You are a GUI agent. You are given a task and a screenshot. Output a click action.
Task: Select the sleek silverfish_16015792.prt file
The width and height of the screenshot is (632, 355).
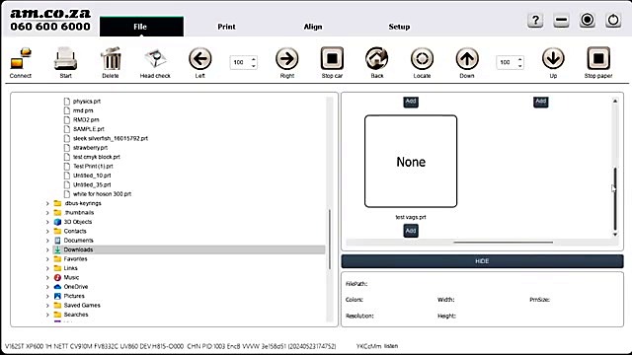coord(111,138)
